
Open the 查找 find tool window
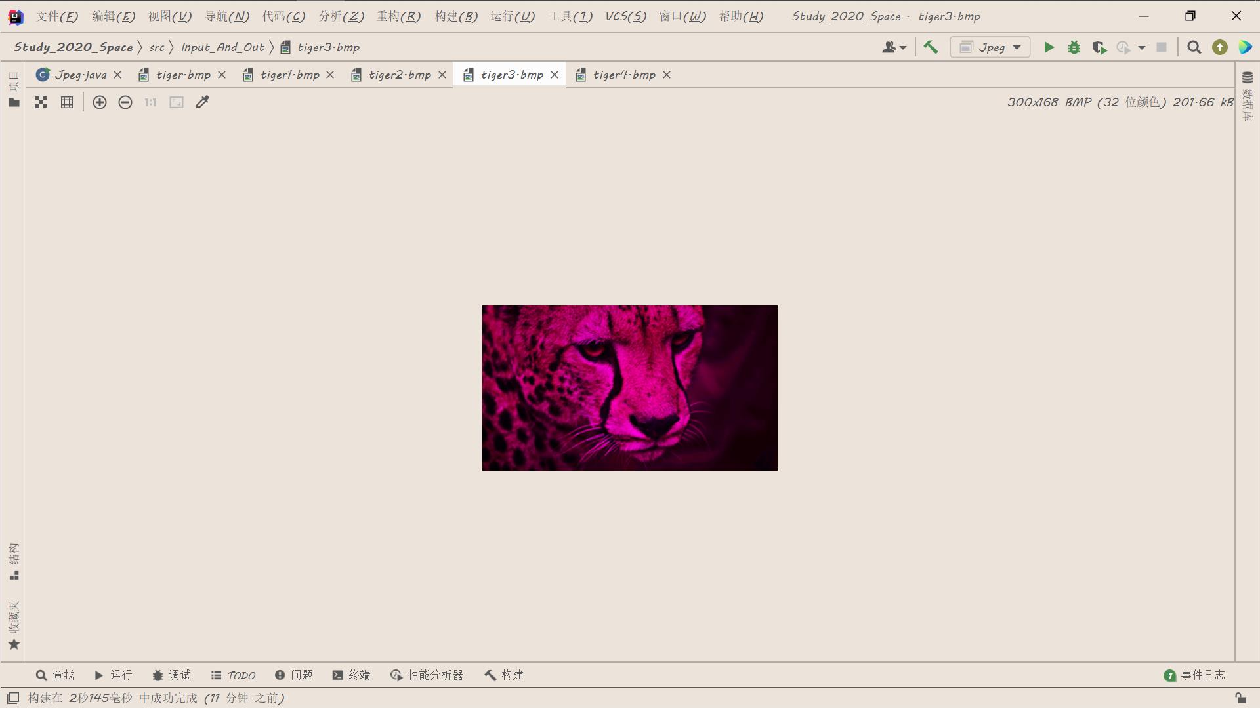pos(55,675)
